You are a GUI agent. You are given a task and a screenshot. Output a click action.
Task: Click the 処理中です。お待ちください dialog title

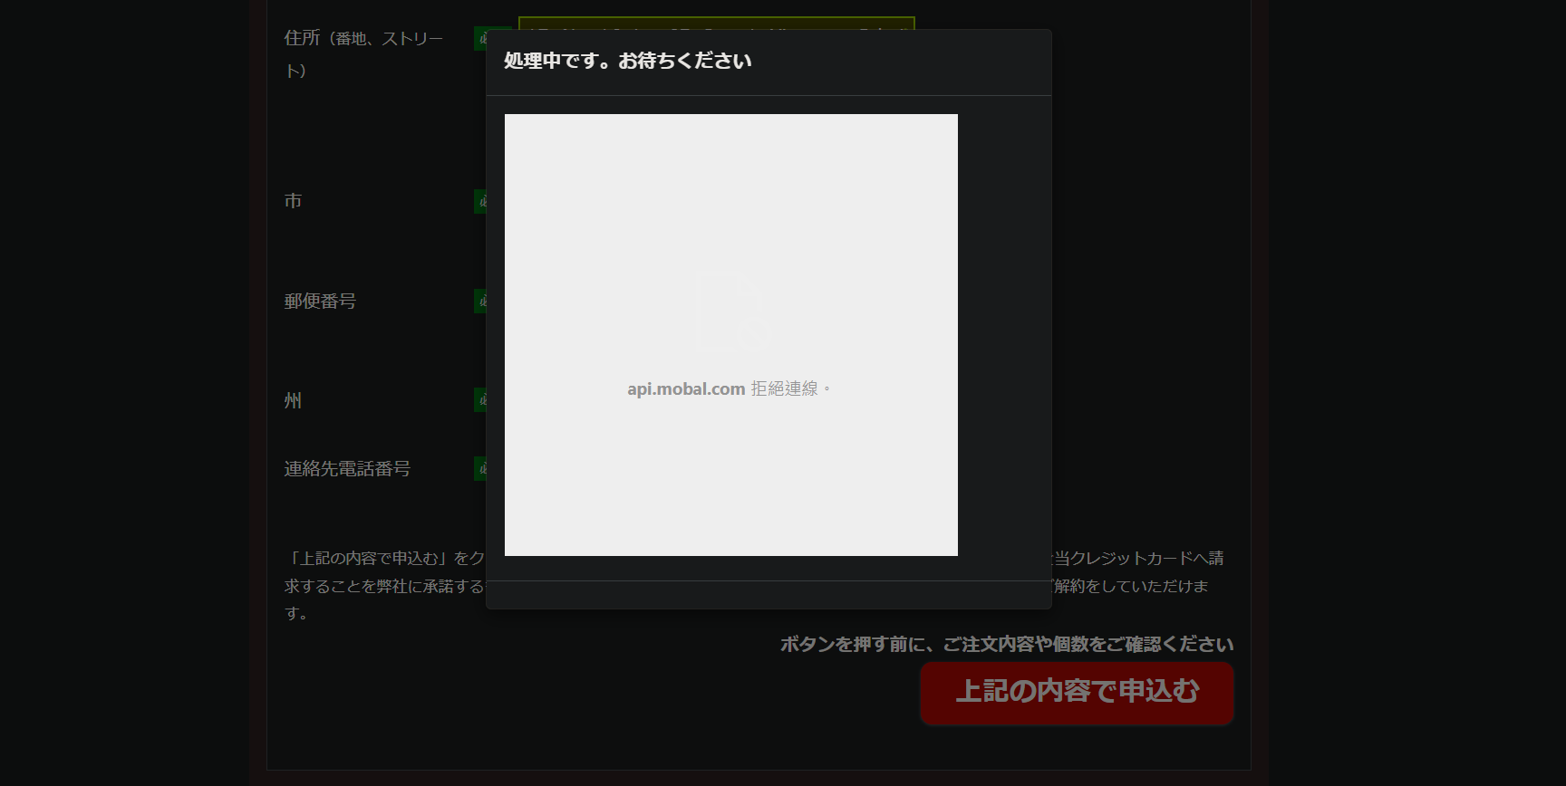(x=627, y=61)
